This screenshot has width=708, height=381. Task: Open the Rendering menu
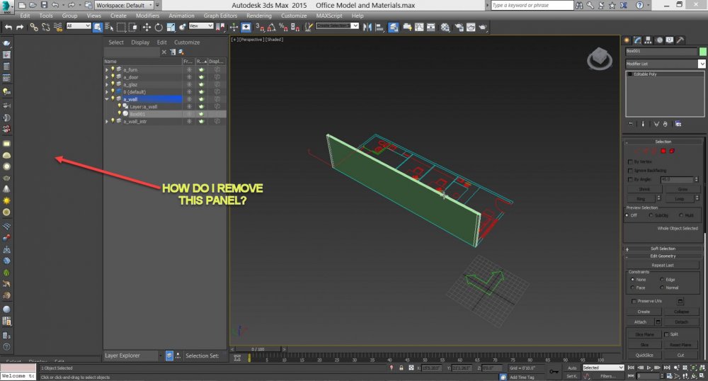coord(258,16)
